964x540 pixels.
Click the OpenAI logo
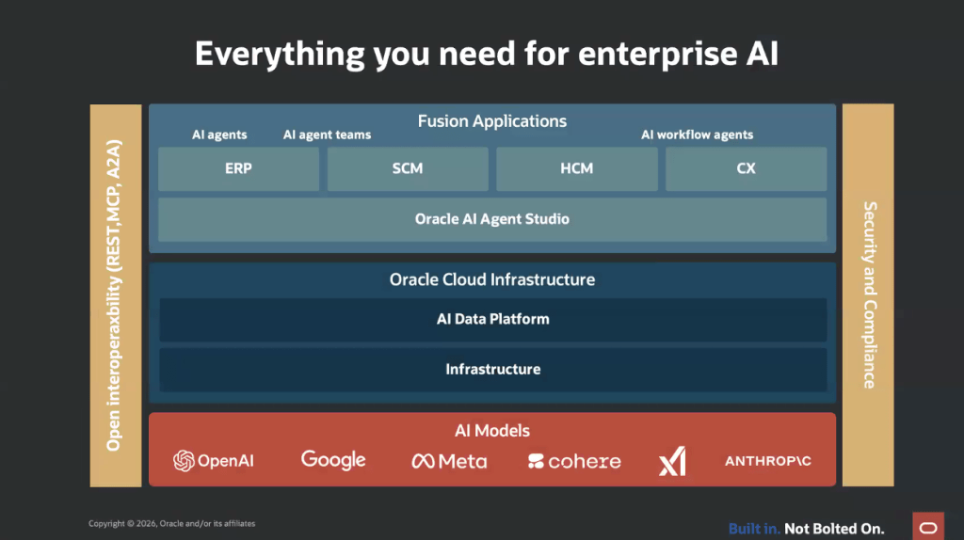[x=214, y=461]
